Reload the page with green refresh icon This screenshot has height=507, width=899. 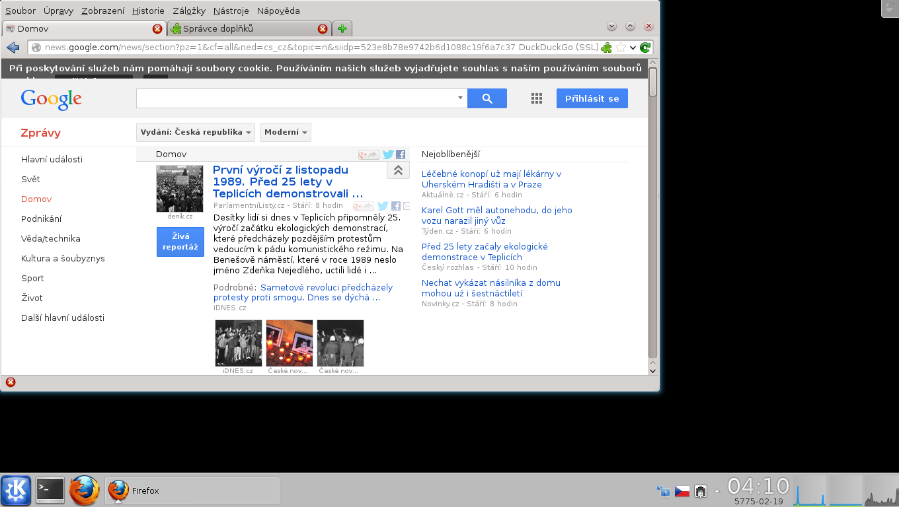[x=645, y=48]
